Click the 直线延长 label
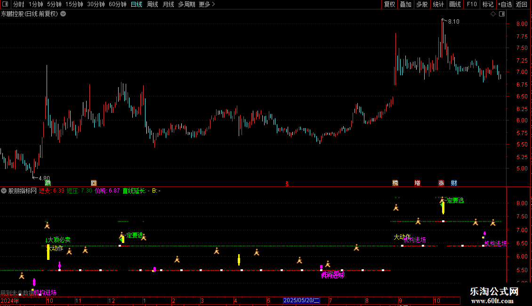Image resolution: width=532 pixels, height=306 pixels. coord(134,191)
